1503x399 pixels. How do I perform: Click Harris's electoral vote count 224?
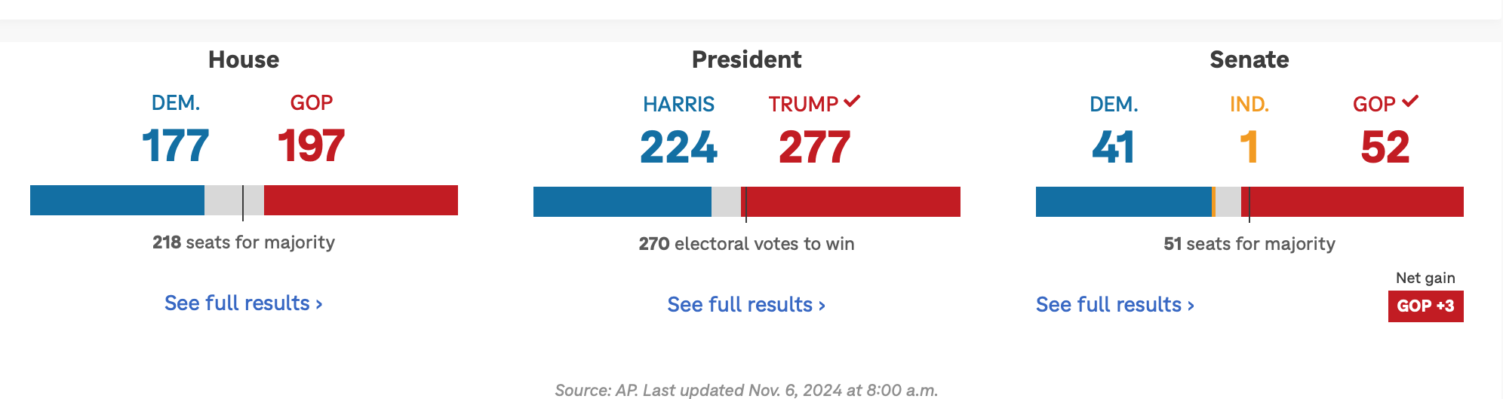point(678,147)
